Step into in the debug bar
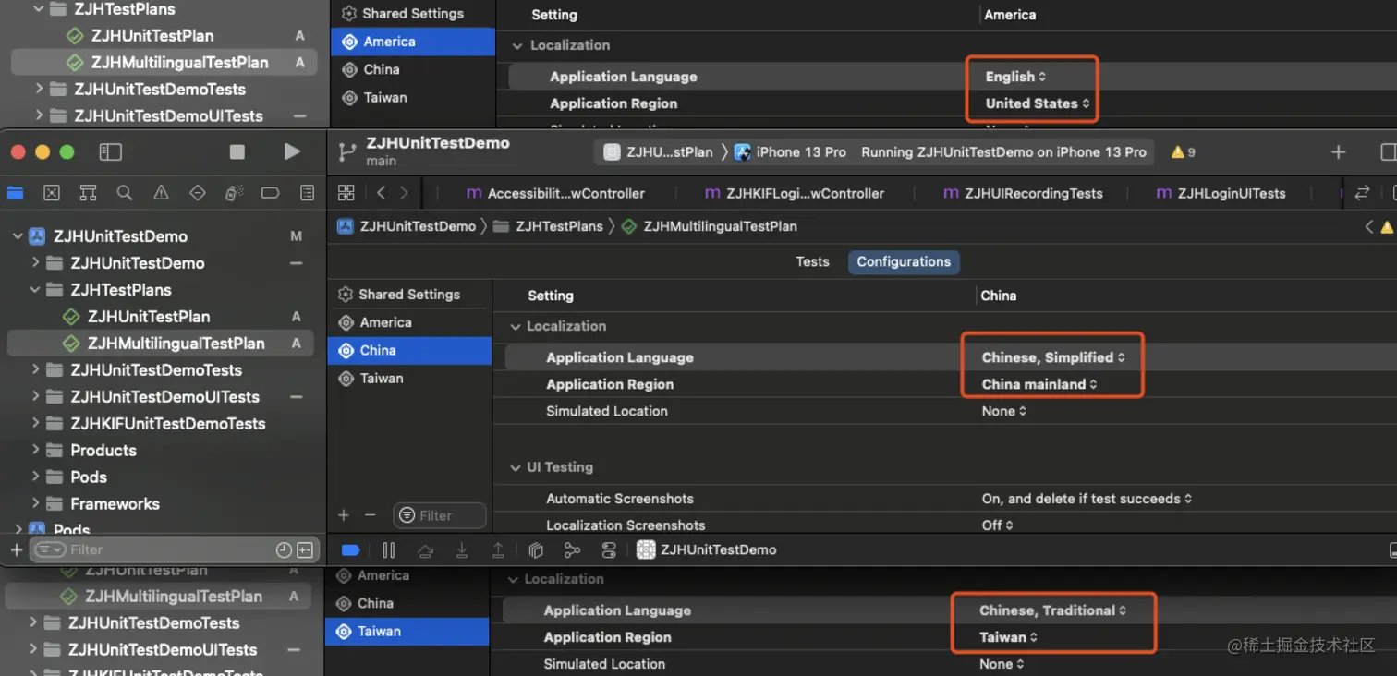1397x676 pixels. click(462, 550)
